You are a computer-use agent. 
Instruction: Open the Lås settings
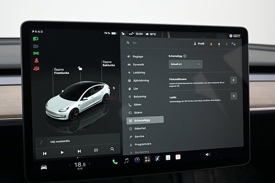(x=133, y=89)
